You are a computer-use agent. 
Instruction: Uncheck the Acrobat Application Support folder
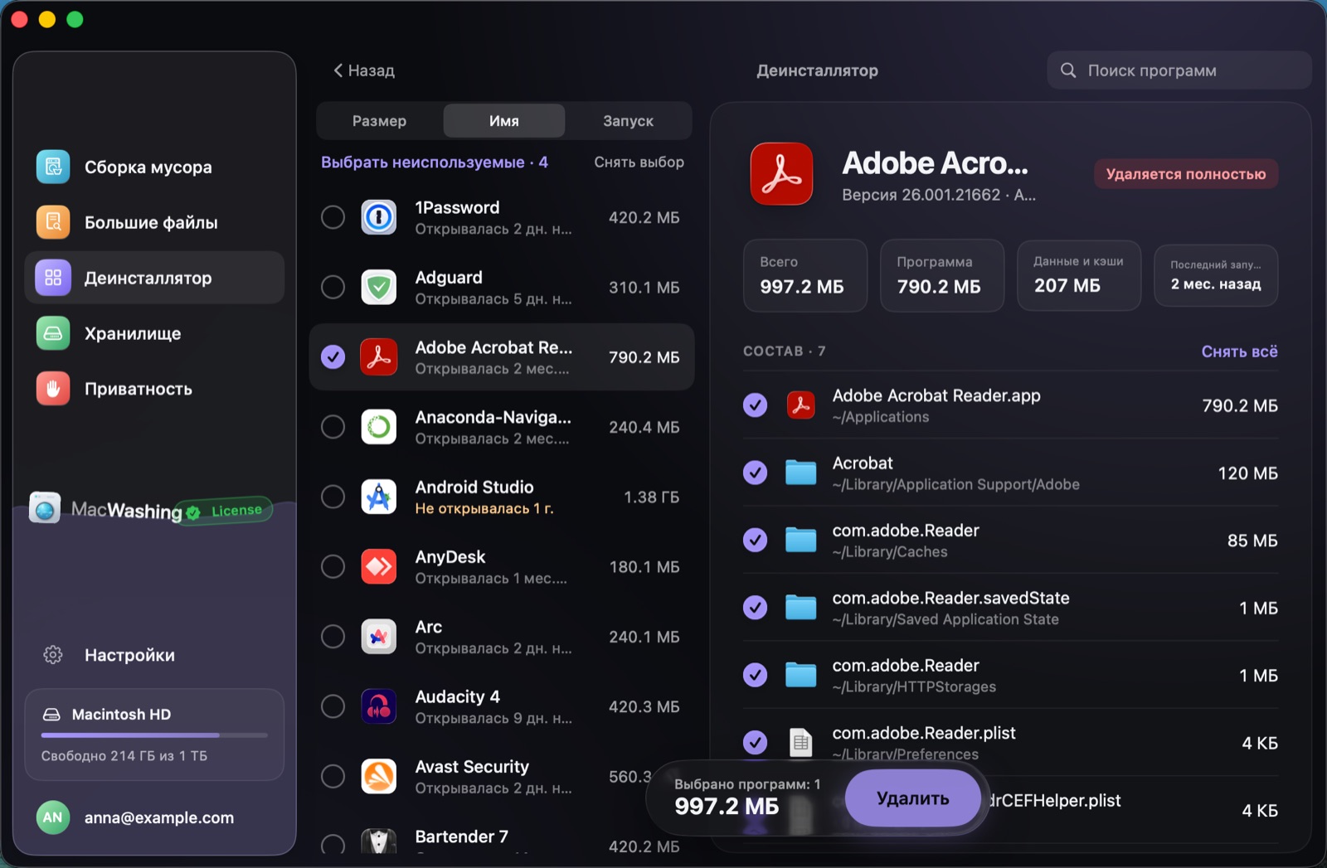click(755, 473)
